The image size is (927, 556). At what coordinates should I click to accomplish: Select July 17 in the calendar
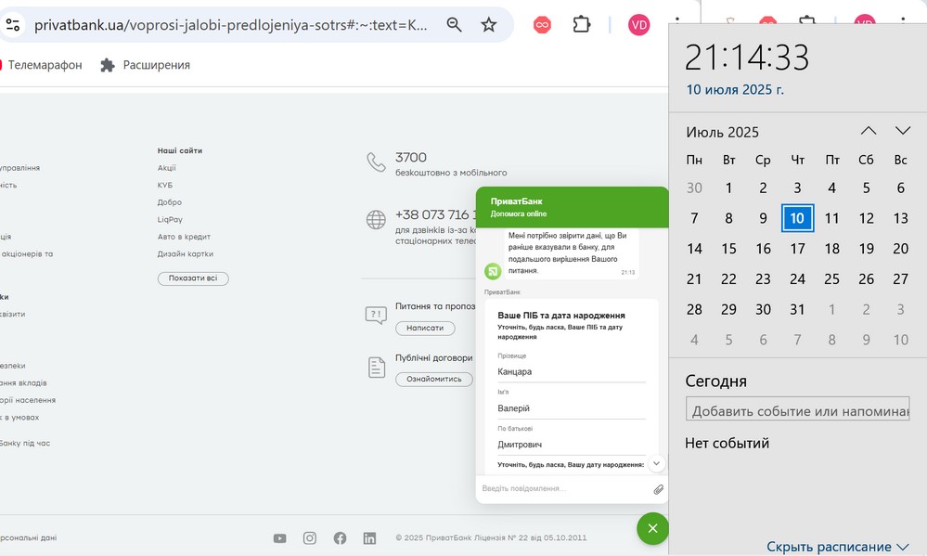tap(797, 249)
